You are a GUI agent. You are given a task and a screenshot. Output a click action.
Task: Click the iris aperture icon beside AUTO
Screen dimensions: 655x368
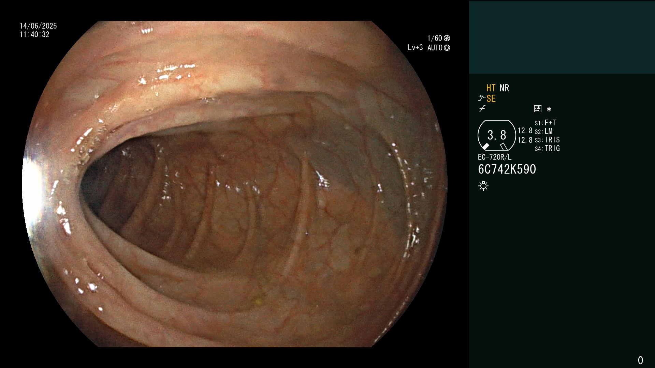pos(447,48)
